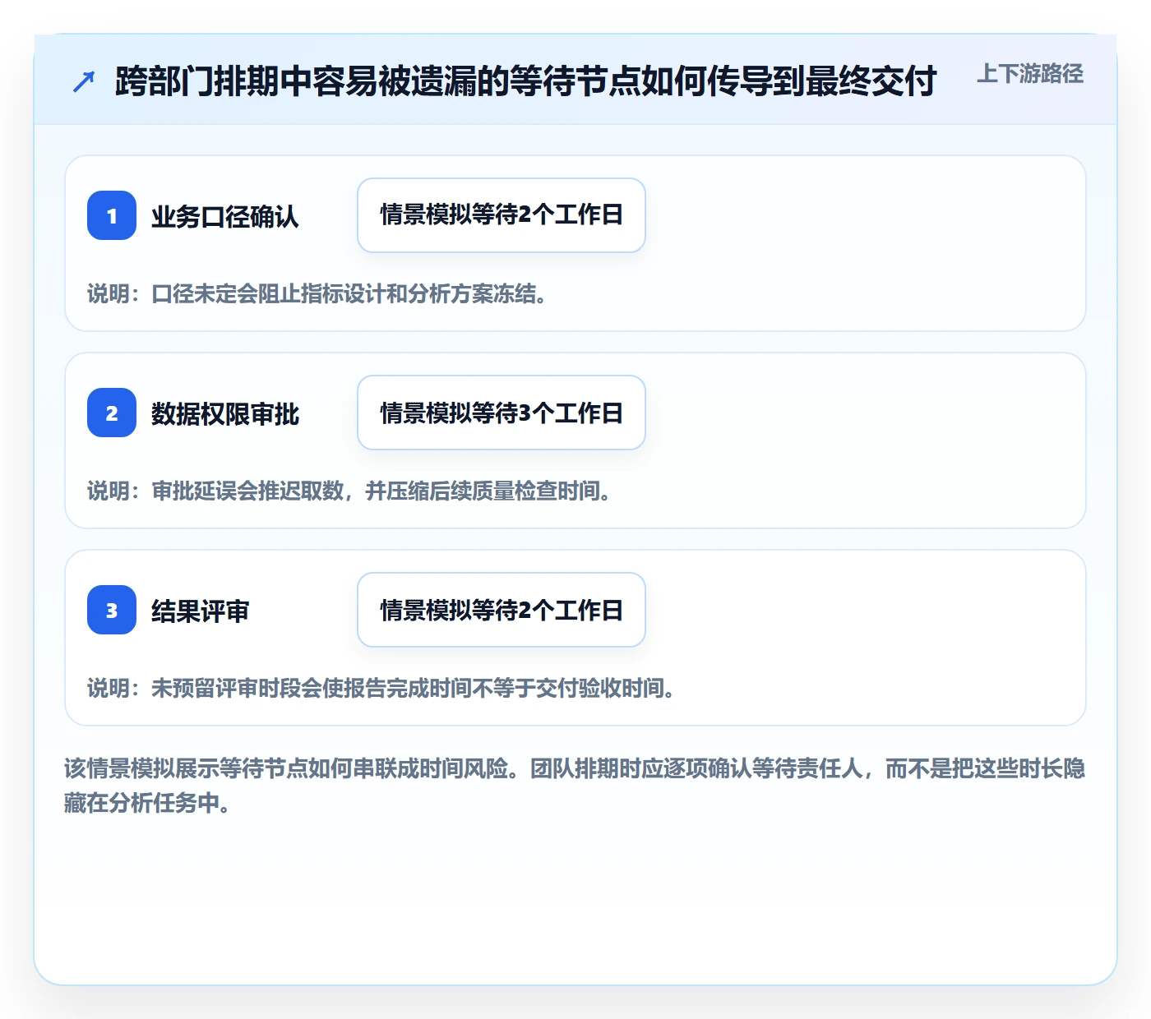Screen dimensions: 1151x1019
Task: Click the 数据权限审批 step title
Action: [x=225, y=413]
